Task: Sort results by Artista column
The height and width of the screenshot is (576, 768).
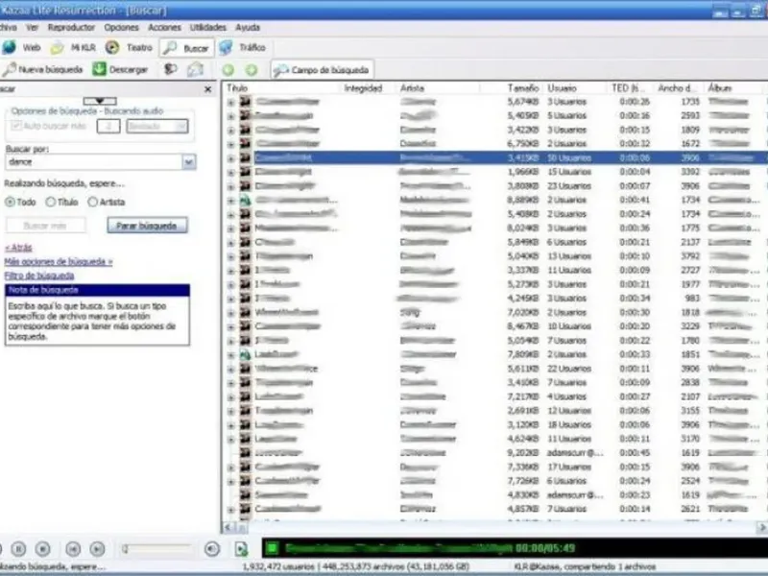Action: pyautogui.click(x=412, y=88)
